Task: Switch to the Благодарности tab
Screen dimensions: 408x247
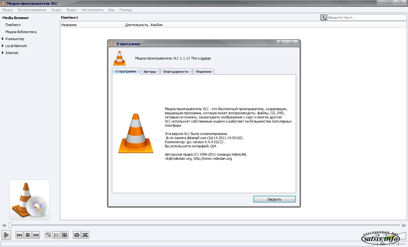Action: pos(176,72)
